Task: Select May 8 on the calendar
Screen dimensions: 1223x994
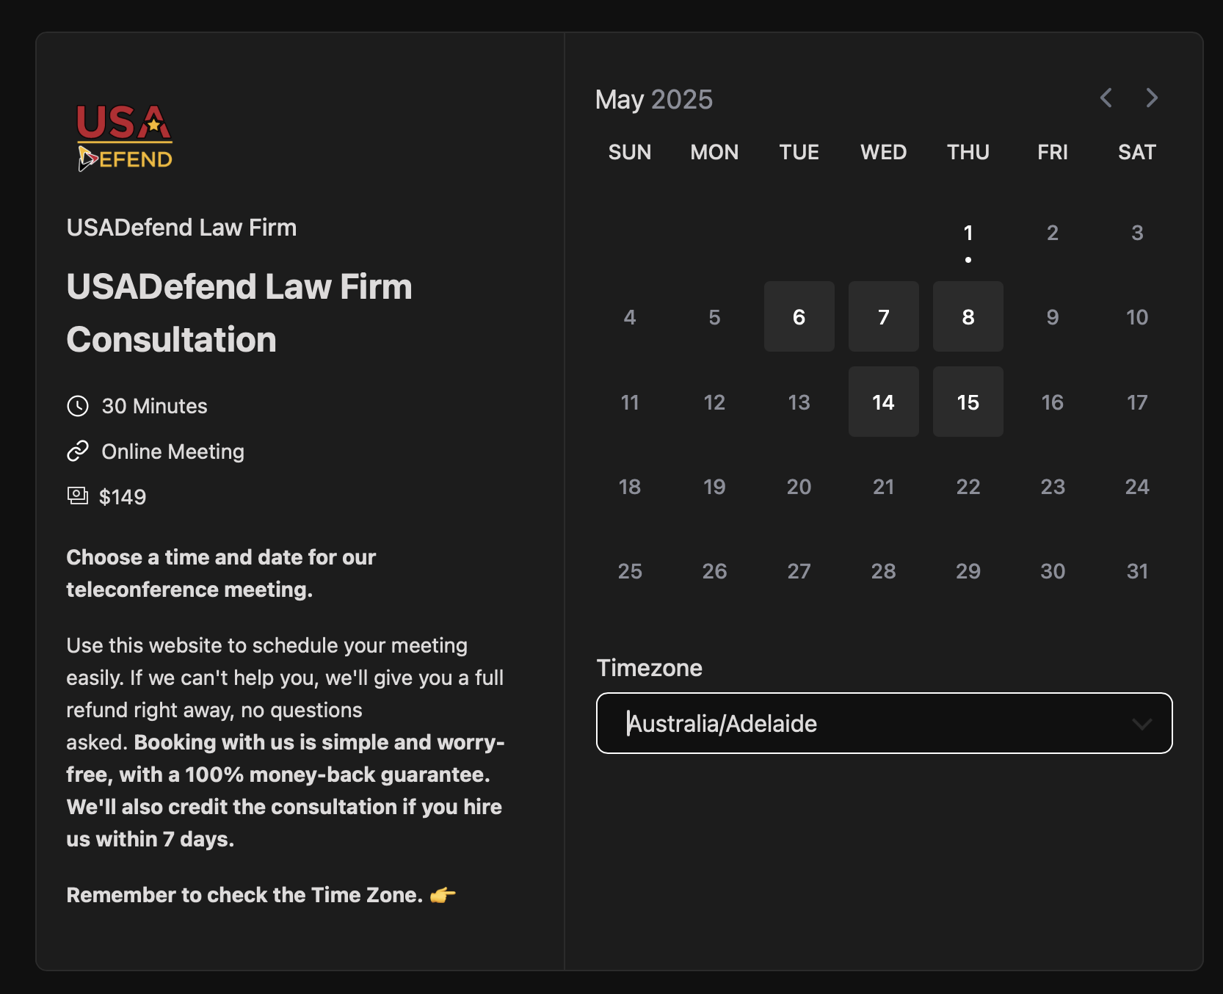Action: tap(968, 316)
